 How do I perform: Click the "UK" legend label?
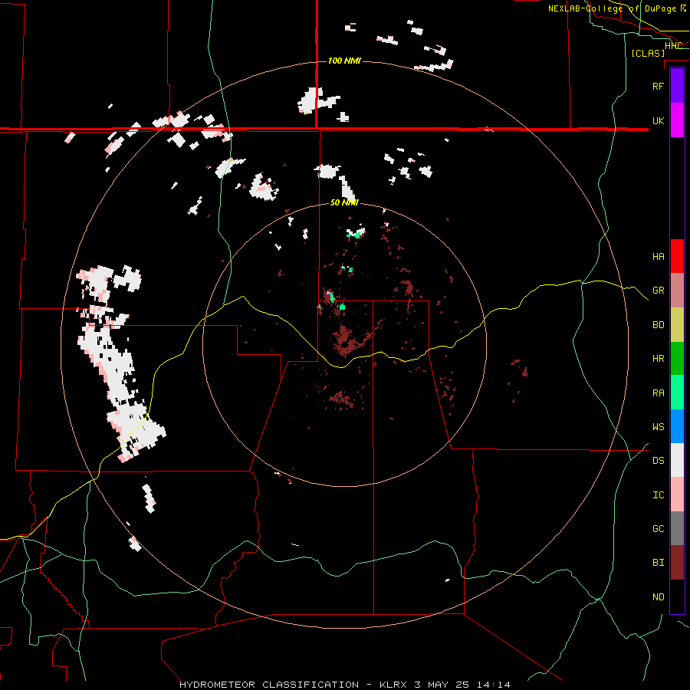pos(658,121)
